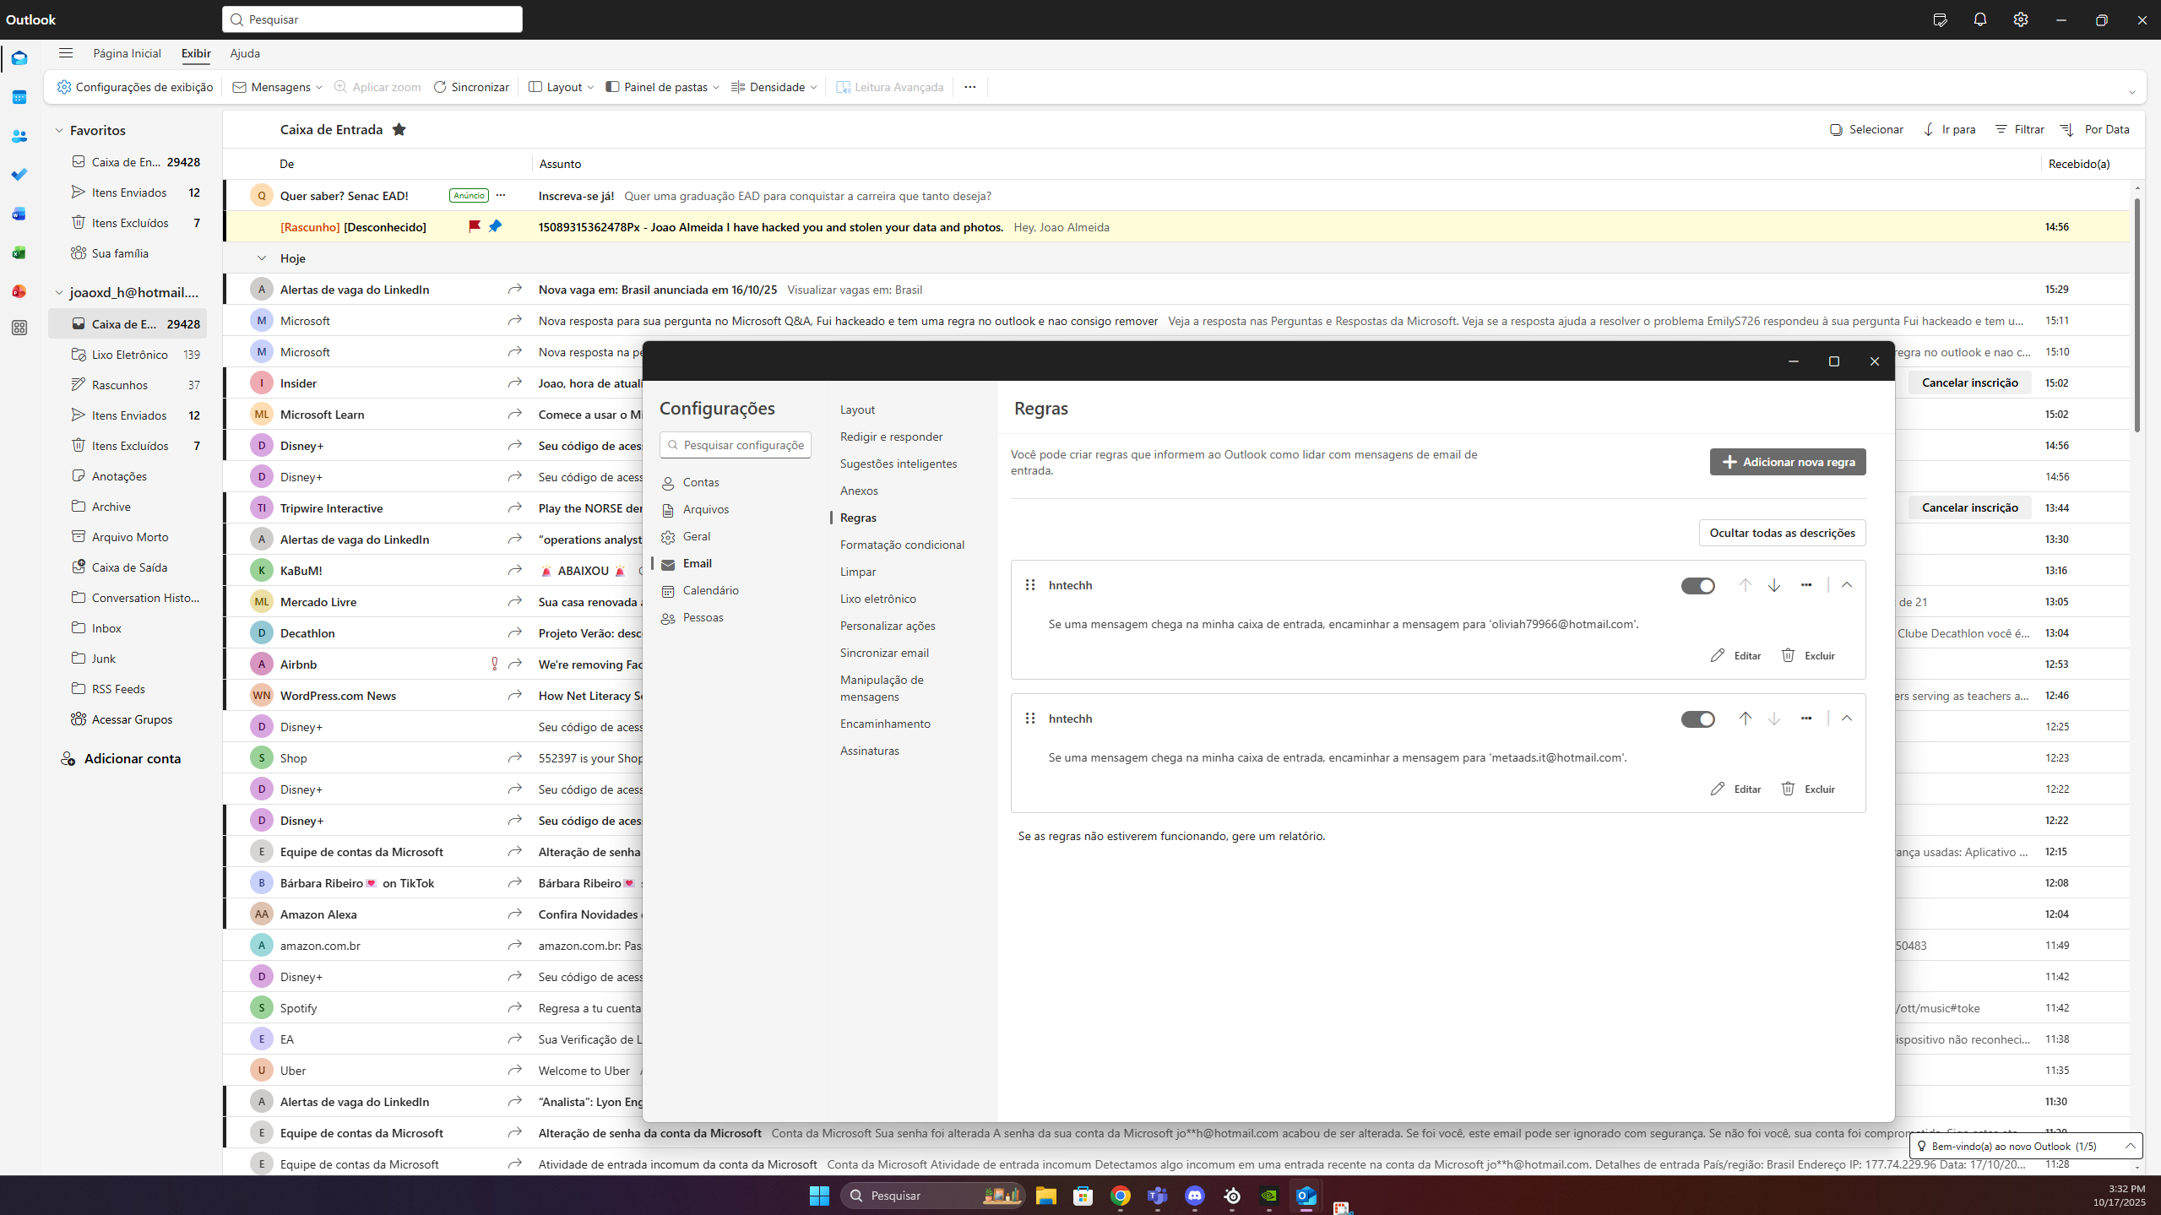Collapse the Favoritos folder group
Viewport: 2161px width, 1215px height.
click(59, 130)
